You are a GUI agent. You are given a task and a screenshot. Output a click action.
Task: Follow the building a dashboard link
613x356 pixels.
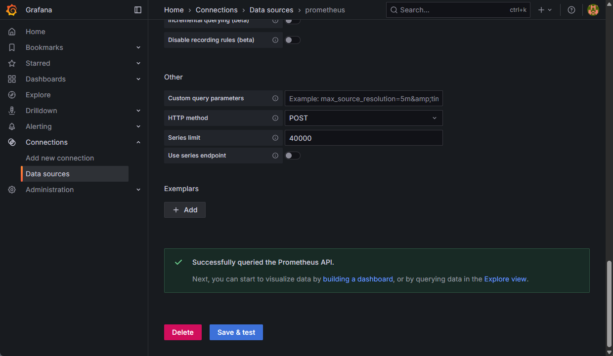click(x=358, y=279)
